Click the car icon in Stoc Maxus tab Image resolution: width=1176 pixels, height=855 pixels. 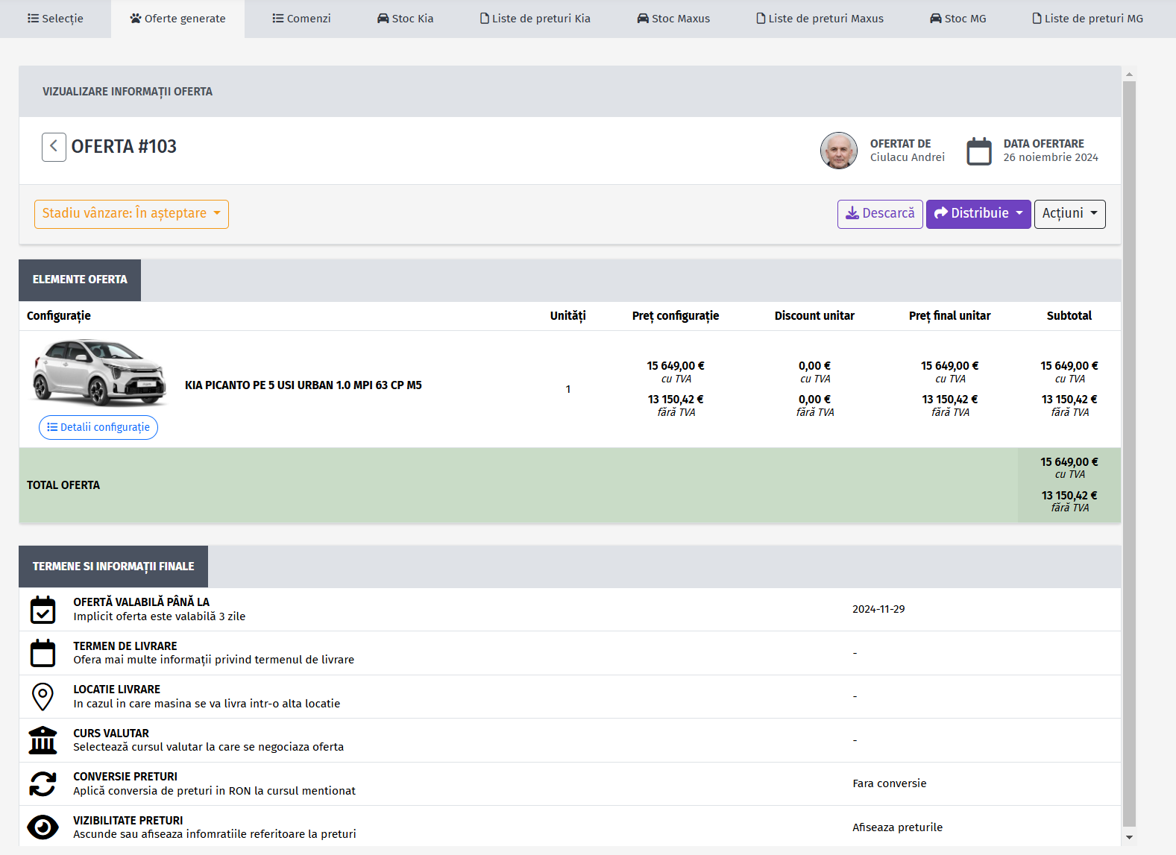click(x=643, y=19)
